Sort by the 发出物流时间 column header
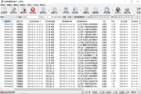The image size is (141, 94). [35, 21]
